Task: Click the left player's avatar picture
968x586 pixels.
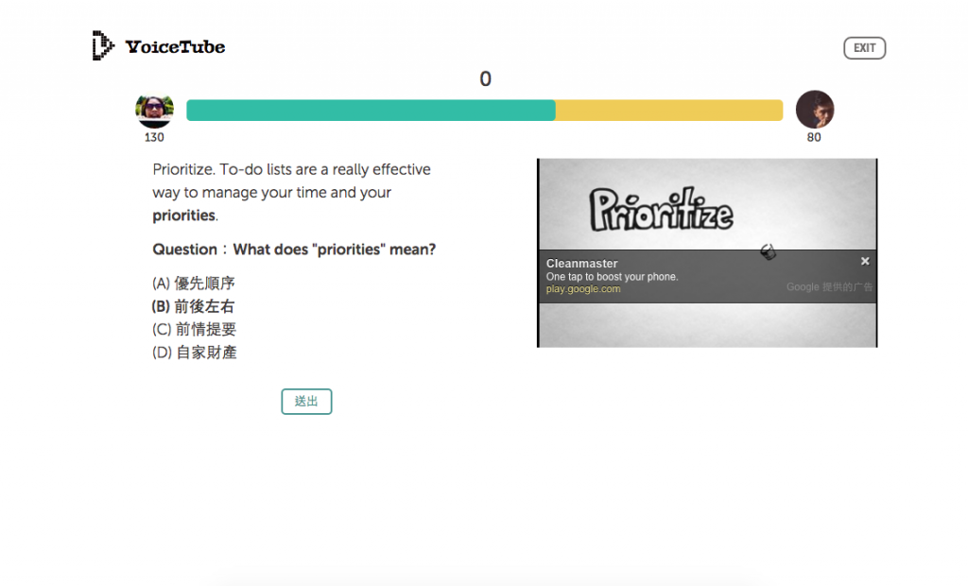Action: [154, 110]
